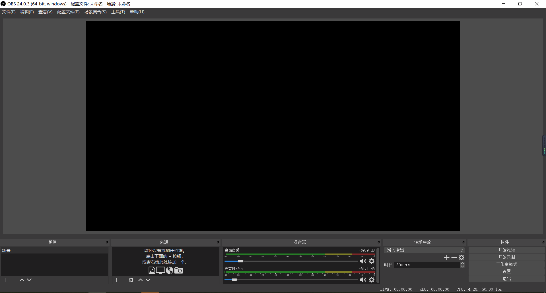Open the 工具(T) menu
Viewport: 546px width, 293px height.
(118, 12)
